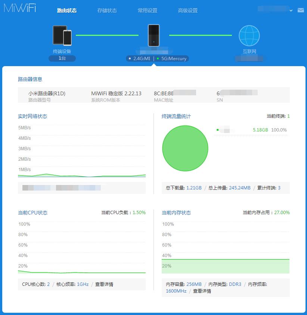The image size is (307, 315).
Task: Click the 2.4G:MI network label
Action: (x=142, y=58)
